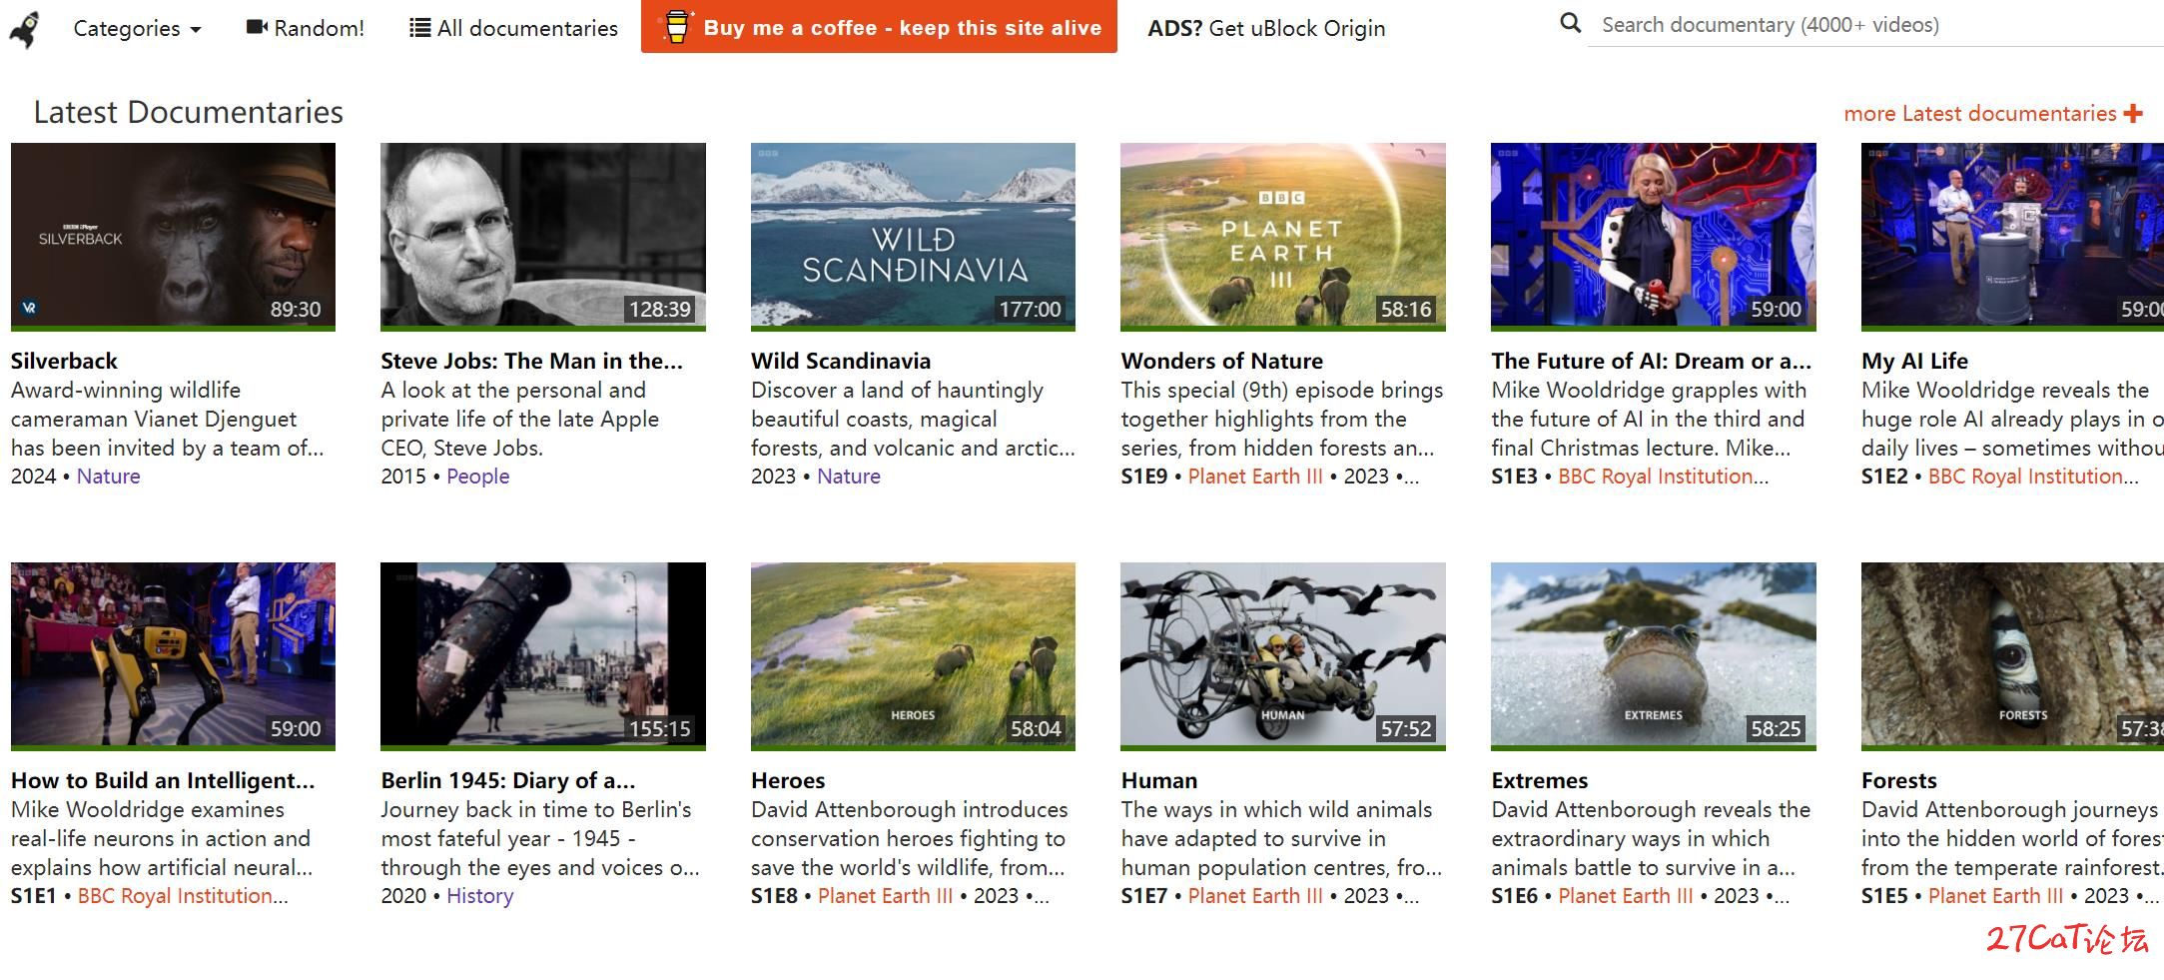This screenshot has height=980, width=2164.
Task: Open Planet Earth III link under Wonders of Nature
Action: coord(1255,477)
